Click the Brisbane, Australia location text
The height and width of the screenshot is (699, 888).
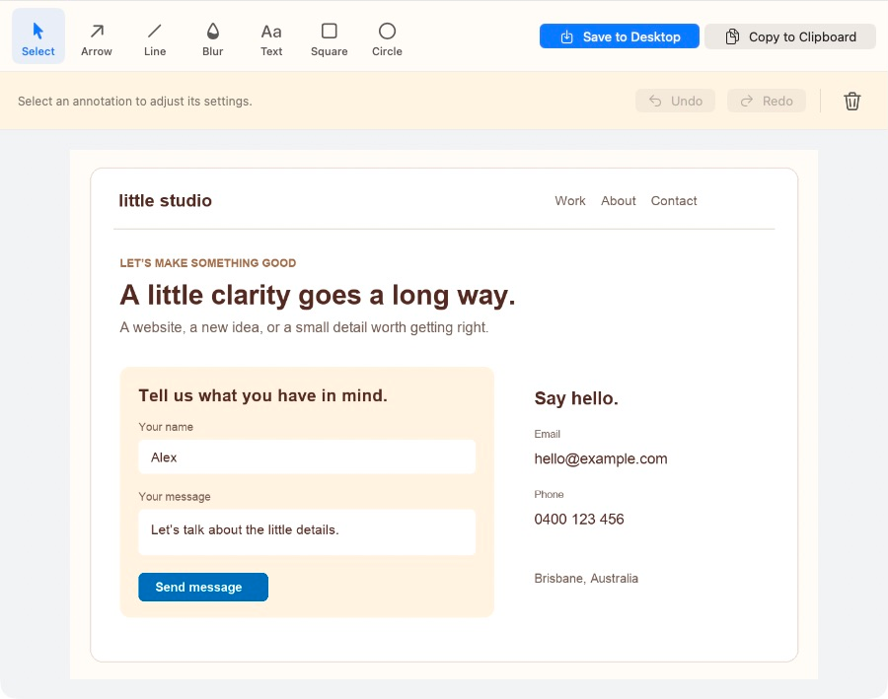(586, 579)
